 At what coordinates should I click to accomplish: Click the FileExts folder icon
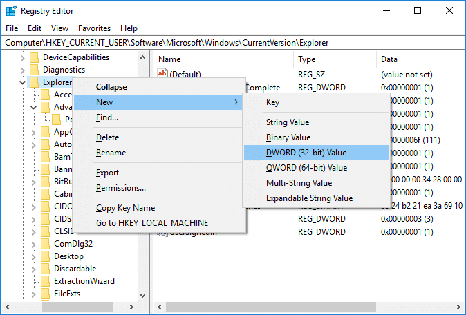45,294
